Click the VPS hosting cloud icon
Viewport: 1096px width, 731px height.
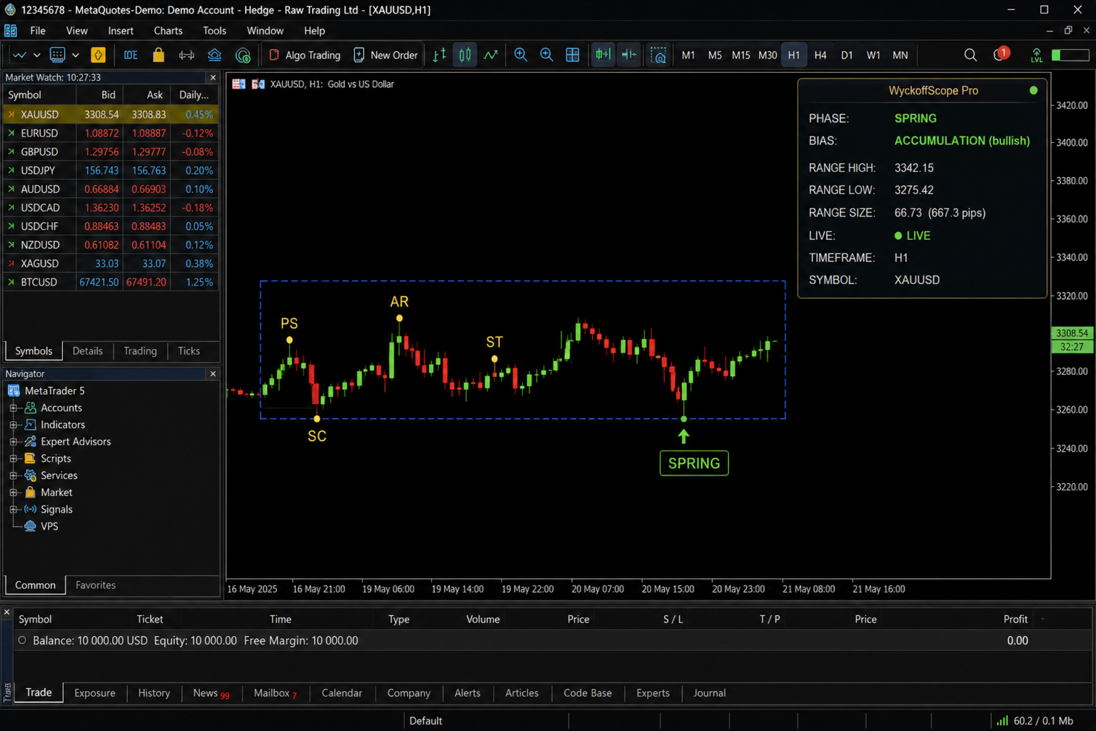coord(214,55)
